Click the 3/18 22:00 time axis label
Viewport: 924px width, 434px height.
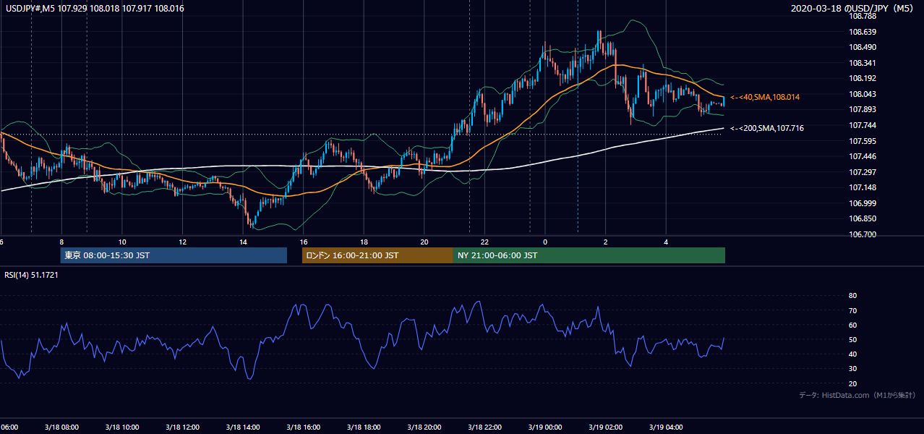pyautogui.click(x=484, y=427)
